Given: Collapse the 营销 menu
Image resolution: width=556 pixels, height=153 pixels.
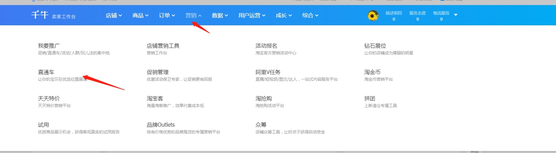Looking at the screenshot, I should point(193,16).
